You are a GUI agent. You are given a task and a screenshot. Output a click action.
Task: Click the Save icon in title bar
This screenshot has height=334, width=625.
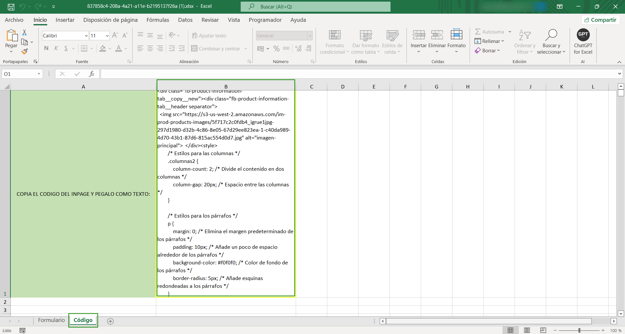pyautogui.click(x=11, y=7)
